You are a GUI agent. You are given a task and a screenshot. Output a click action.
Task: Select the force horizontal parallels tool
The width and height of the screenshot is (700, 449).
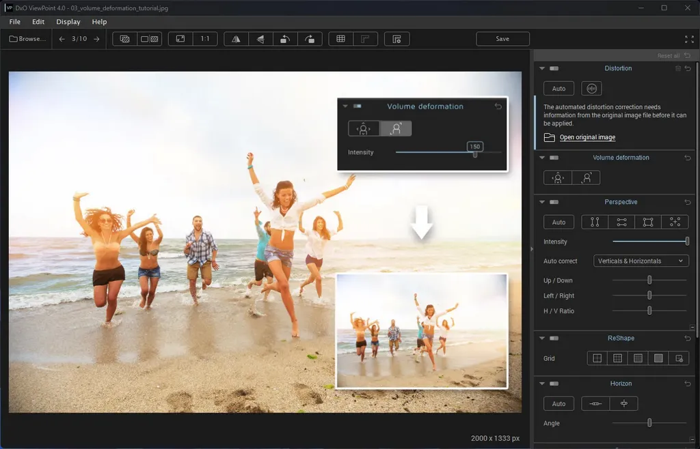621,222
